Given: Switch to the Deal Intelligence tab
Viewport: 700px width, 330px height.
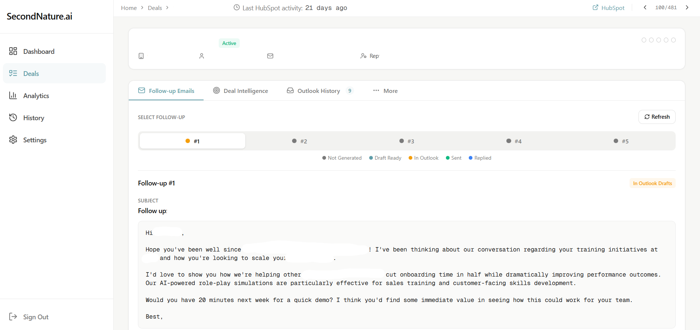Looking at the screenshot, I should (x=240, y=91).
